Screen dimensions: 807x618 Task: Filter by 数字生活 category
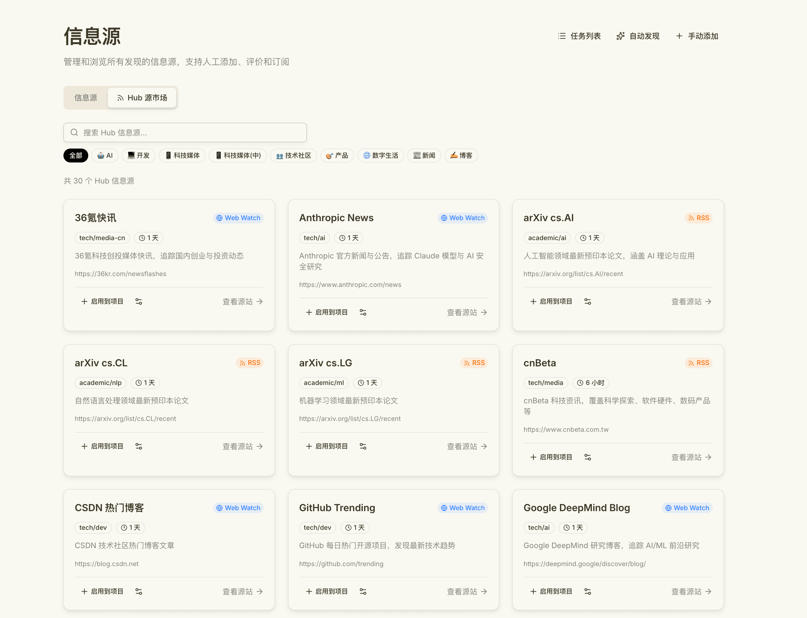pyautogui.click(x=380, y=156)
